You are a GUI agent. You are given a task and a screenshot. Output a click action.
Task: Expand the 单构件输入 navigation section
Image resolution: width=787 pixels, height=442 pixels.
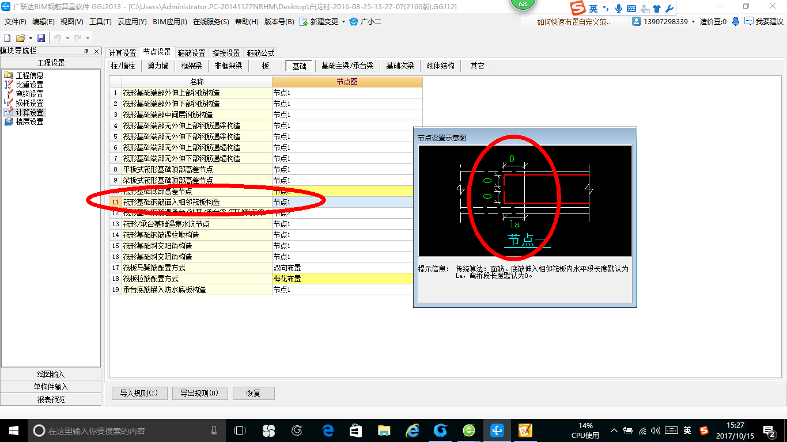(51, 387)
